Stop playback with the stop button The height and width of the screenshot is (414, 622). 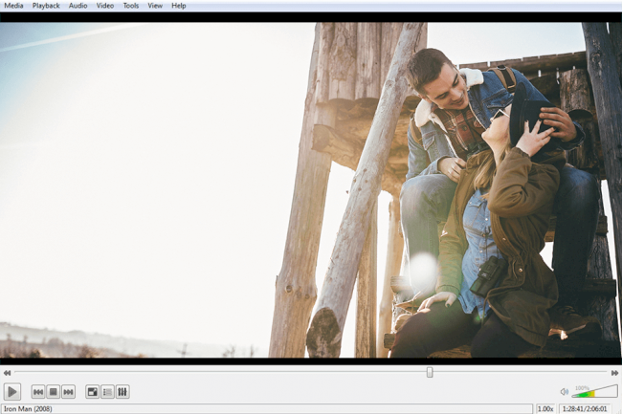pyautogui.click(x=54, y=391)
